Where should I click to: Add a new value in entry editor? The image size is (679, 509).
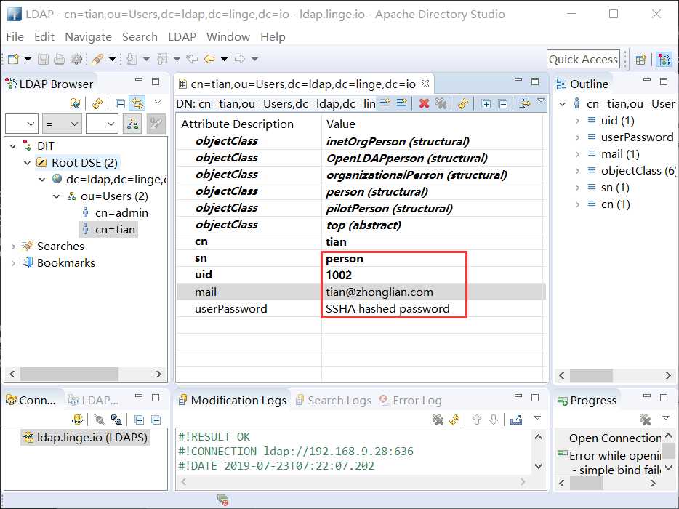(402, 103)
